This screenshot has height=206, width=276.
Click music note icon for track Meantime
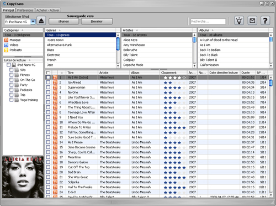click(x=55, y=157)
